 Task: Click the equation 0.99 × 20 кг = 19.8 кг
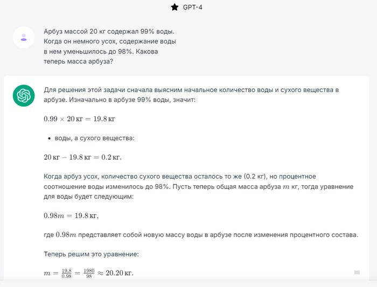pos(79,118)
